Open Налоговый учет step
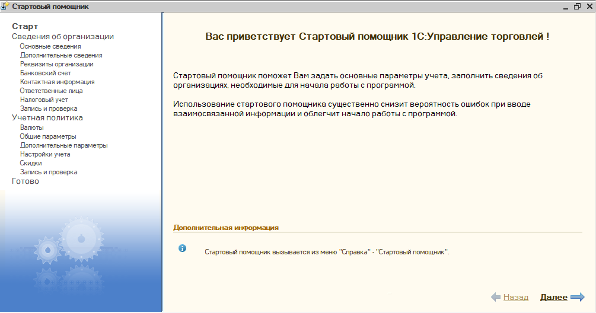The image size is (596, 313). point(44,100)
